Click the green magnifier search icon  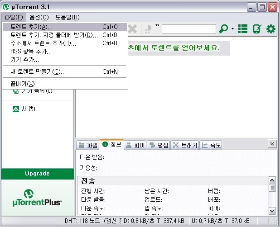click(223, 28)
